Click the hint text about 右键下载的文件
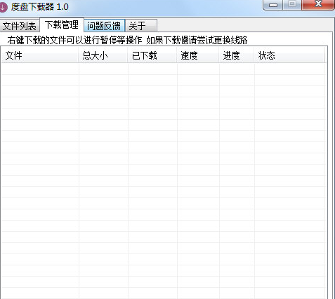The height and width of the screenshot is (299, 335). 127,40
